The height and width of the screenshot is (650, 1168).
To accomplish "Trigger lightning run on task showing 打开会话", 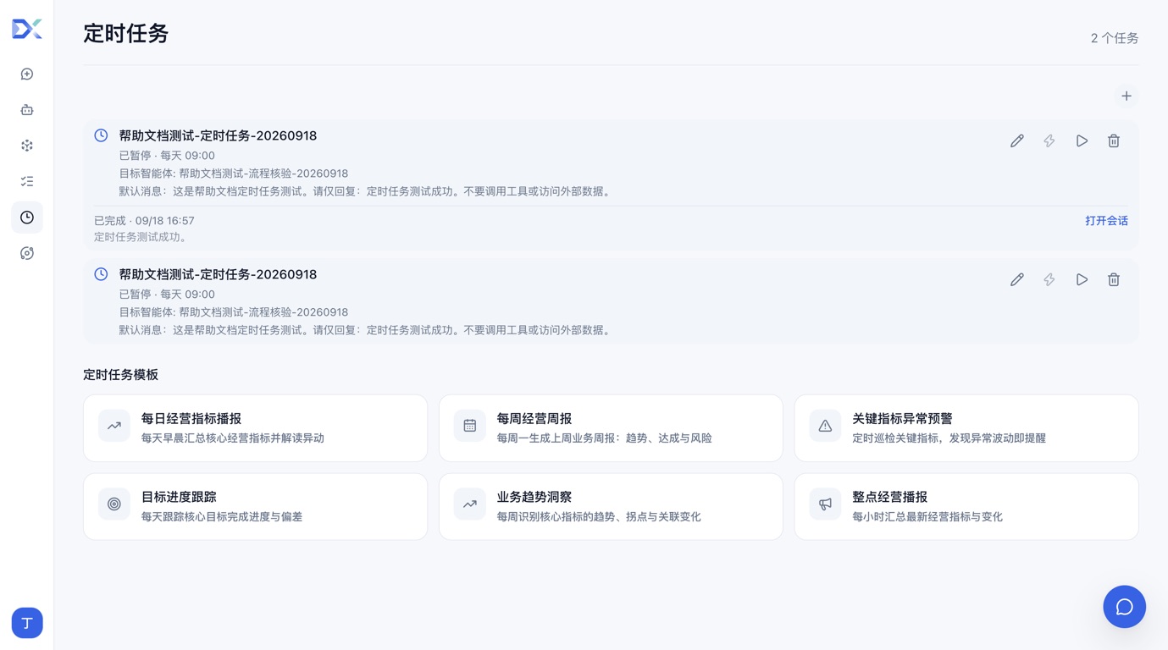I will coord(1049,141).
